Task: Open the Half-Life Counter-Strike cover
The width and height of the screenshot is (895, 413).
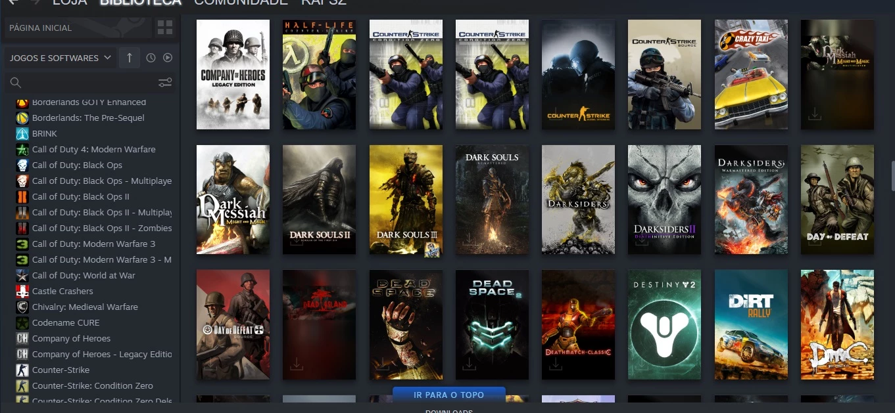Action: (x=319, y=74)
